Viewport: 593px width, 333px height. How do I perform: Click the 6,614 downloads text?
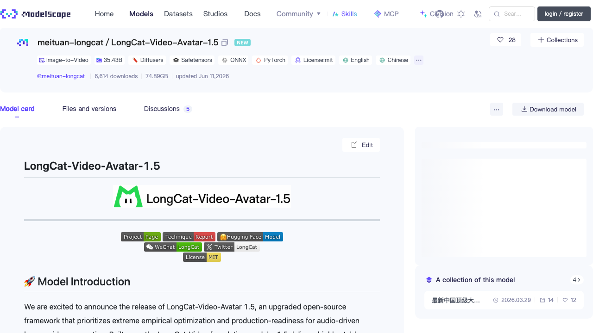(x=116, y=76)
